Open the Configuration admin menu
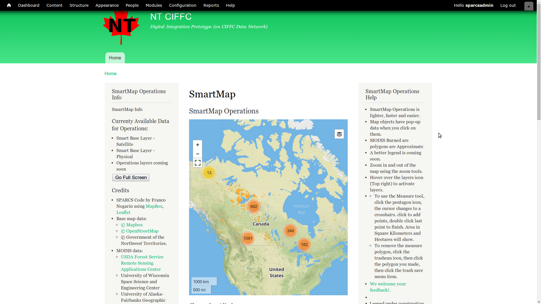The width and height of the screenshot is (541, 304). (x=183, y=5)
